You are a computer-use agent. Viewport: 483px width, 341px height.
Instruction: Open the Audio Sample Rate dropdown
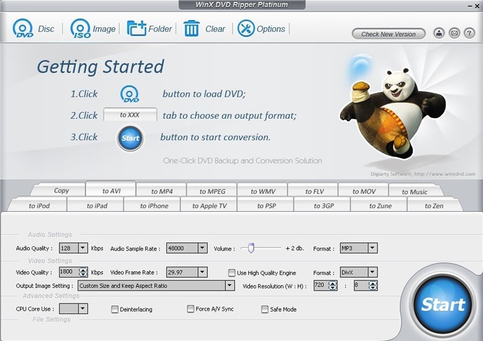(x=203, y=247)
